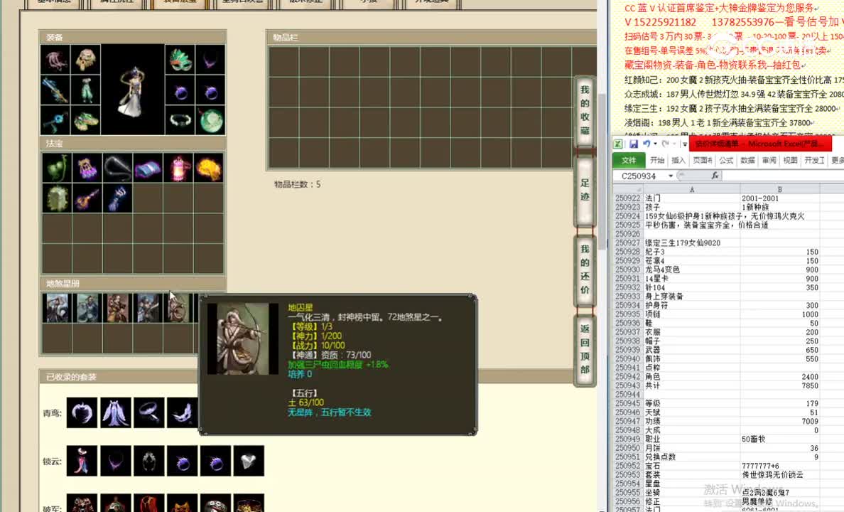Select the jade pendant equipment icon
The image size is (844, 512).
(210, 120)
